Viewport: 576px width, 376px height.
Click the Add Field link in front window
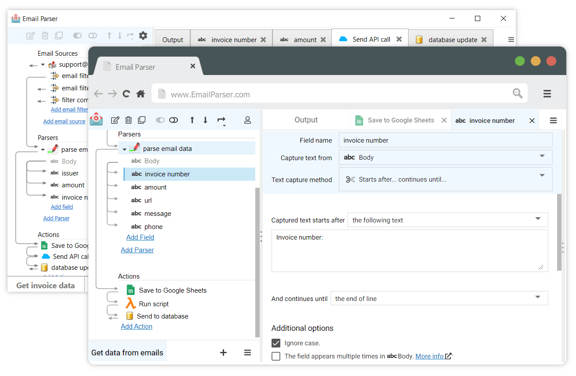coord(140,237)
